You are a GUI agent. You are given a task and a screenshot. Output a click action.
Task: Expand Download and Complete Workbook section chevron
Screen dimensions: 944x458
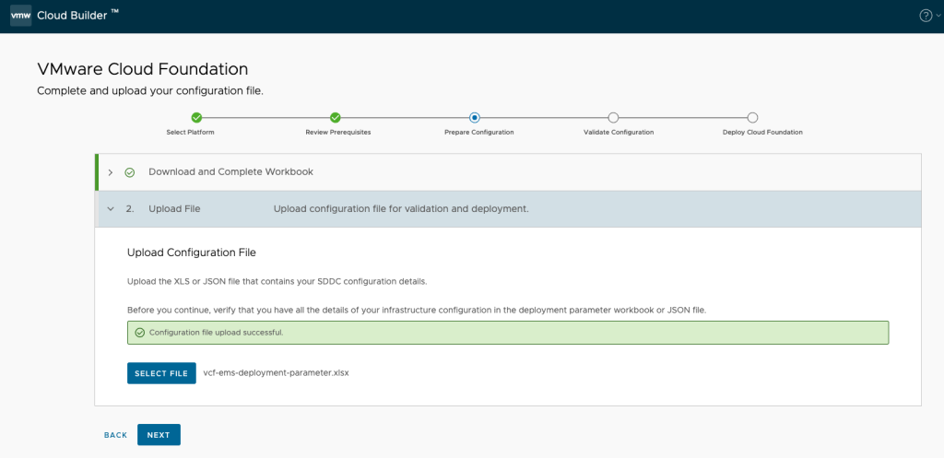(111, 172)
